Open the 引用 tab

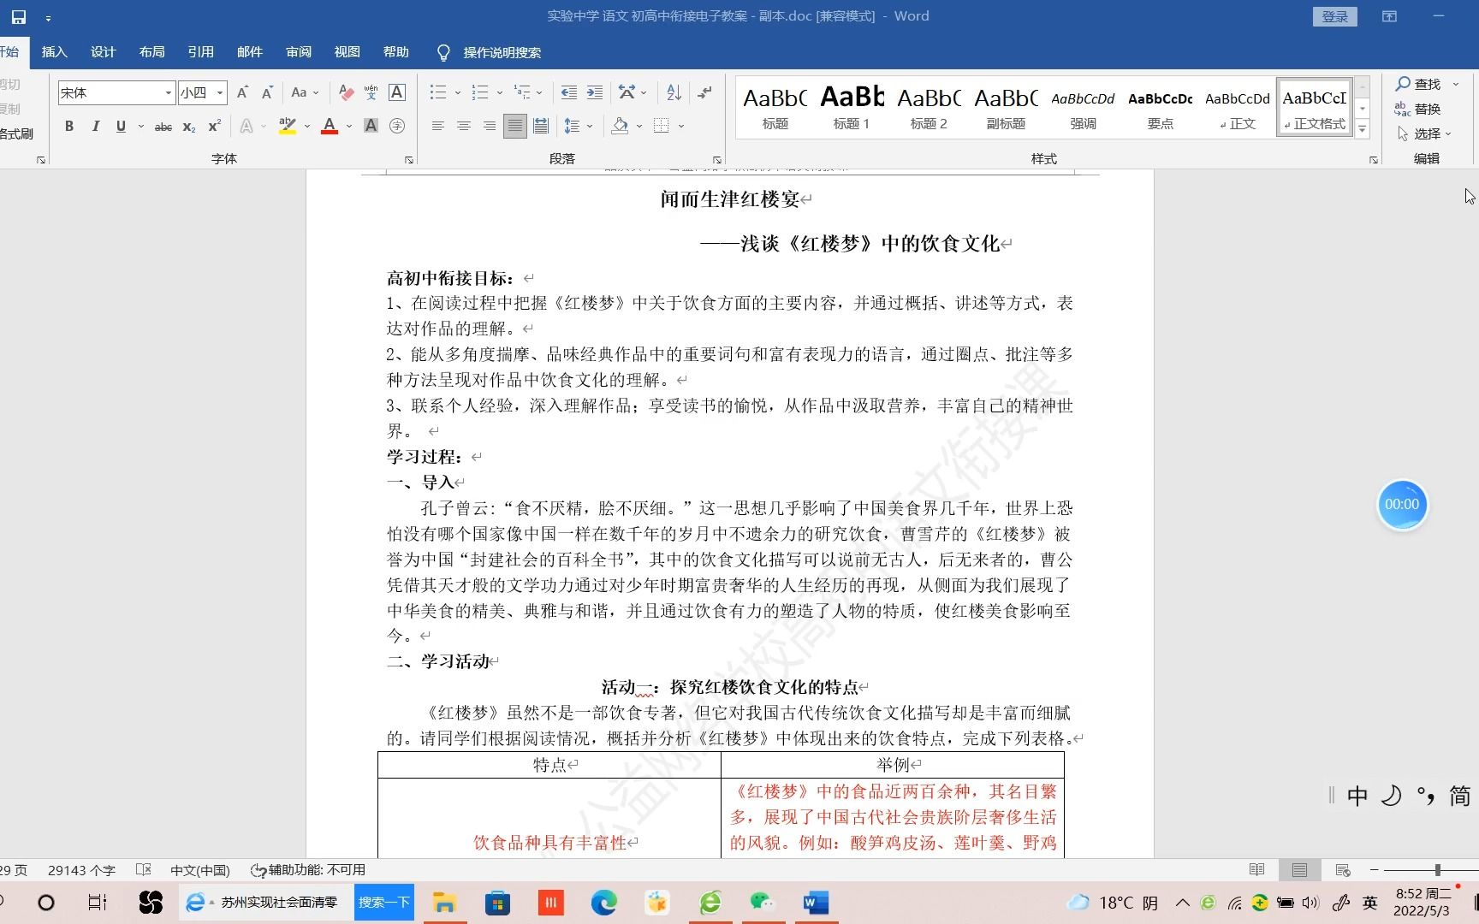tap(200, 52)
